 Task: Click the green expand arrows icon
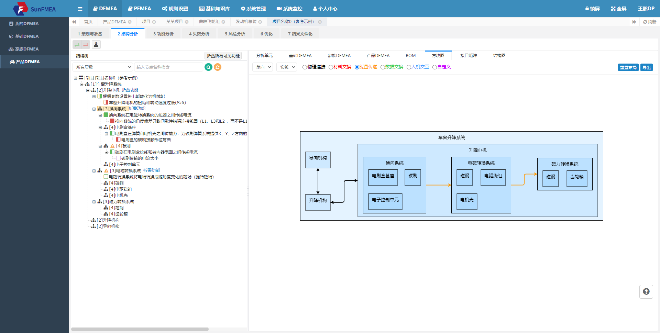pos(77,45)
